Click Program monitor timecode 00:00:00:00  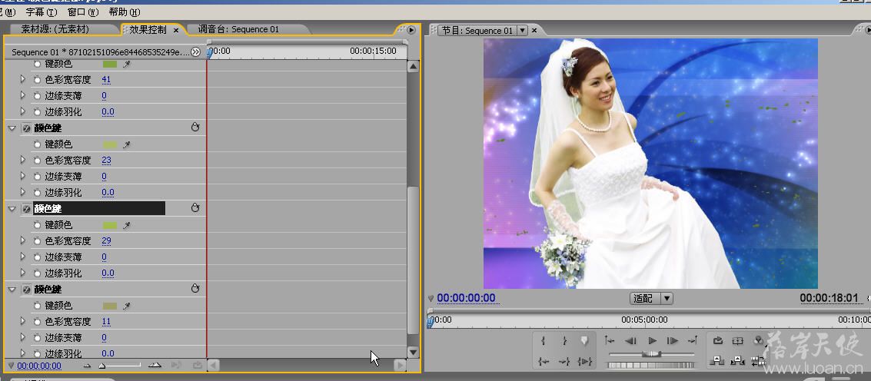pyautogui.click(x=466, y=298)
